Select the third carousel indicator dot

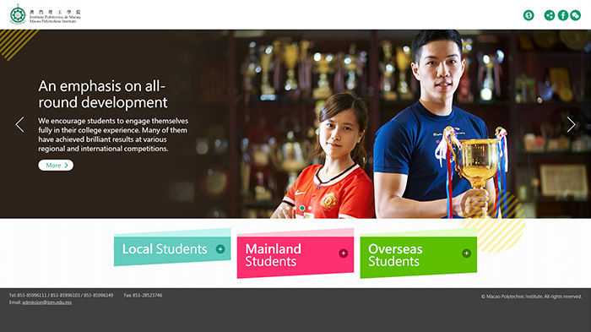pyautogui.click(x=295, y=208)
